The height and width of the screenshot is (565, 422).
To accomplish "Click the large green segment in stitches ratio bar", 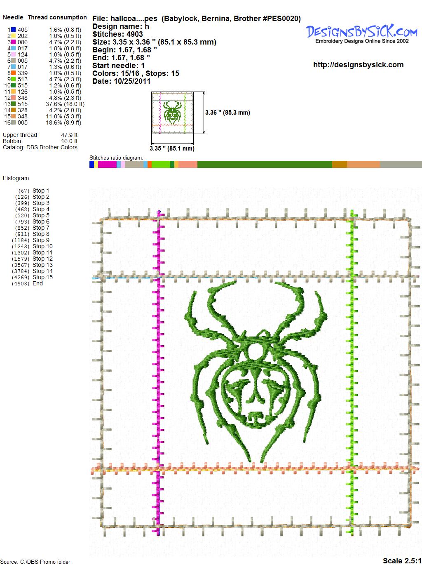I will pos(265,165).
